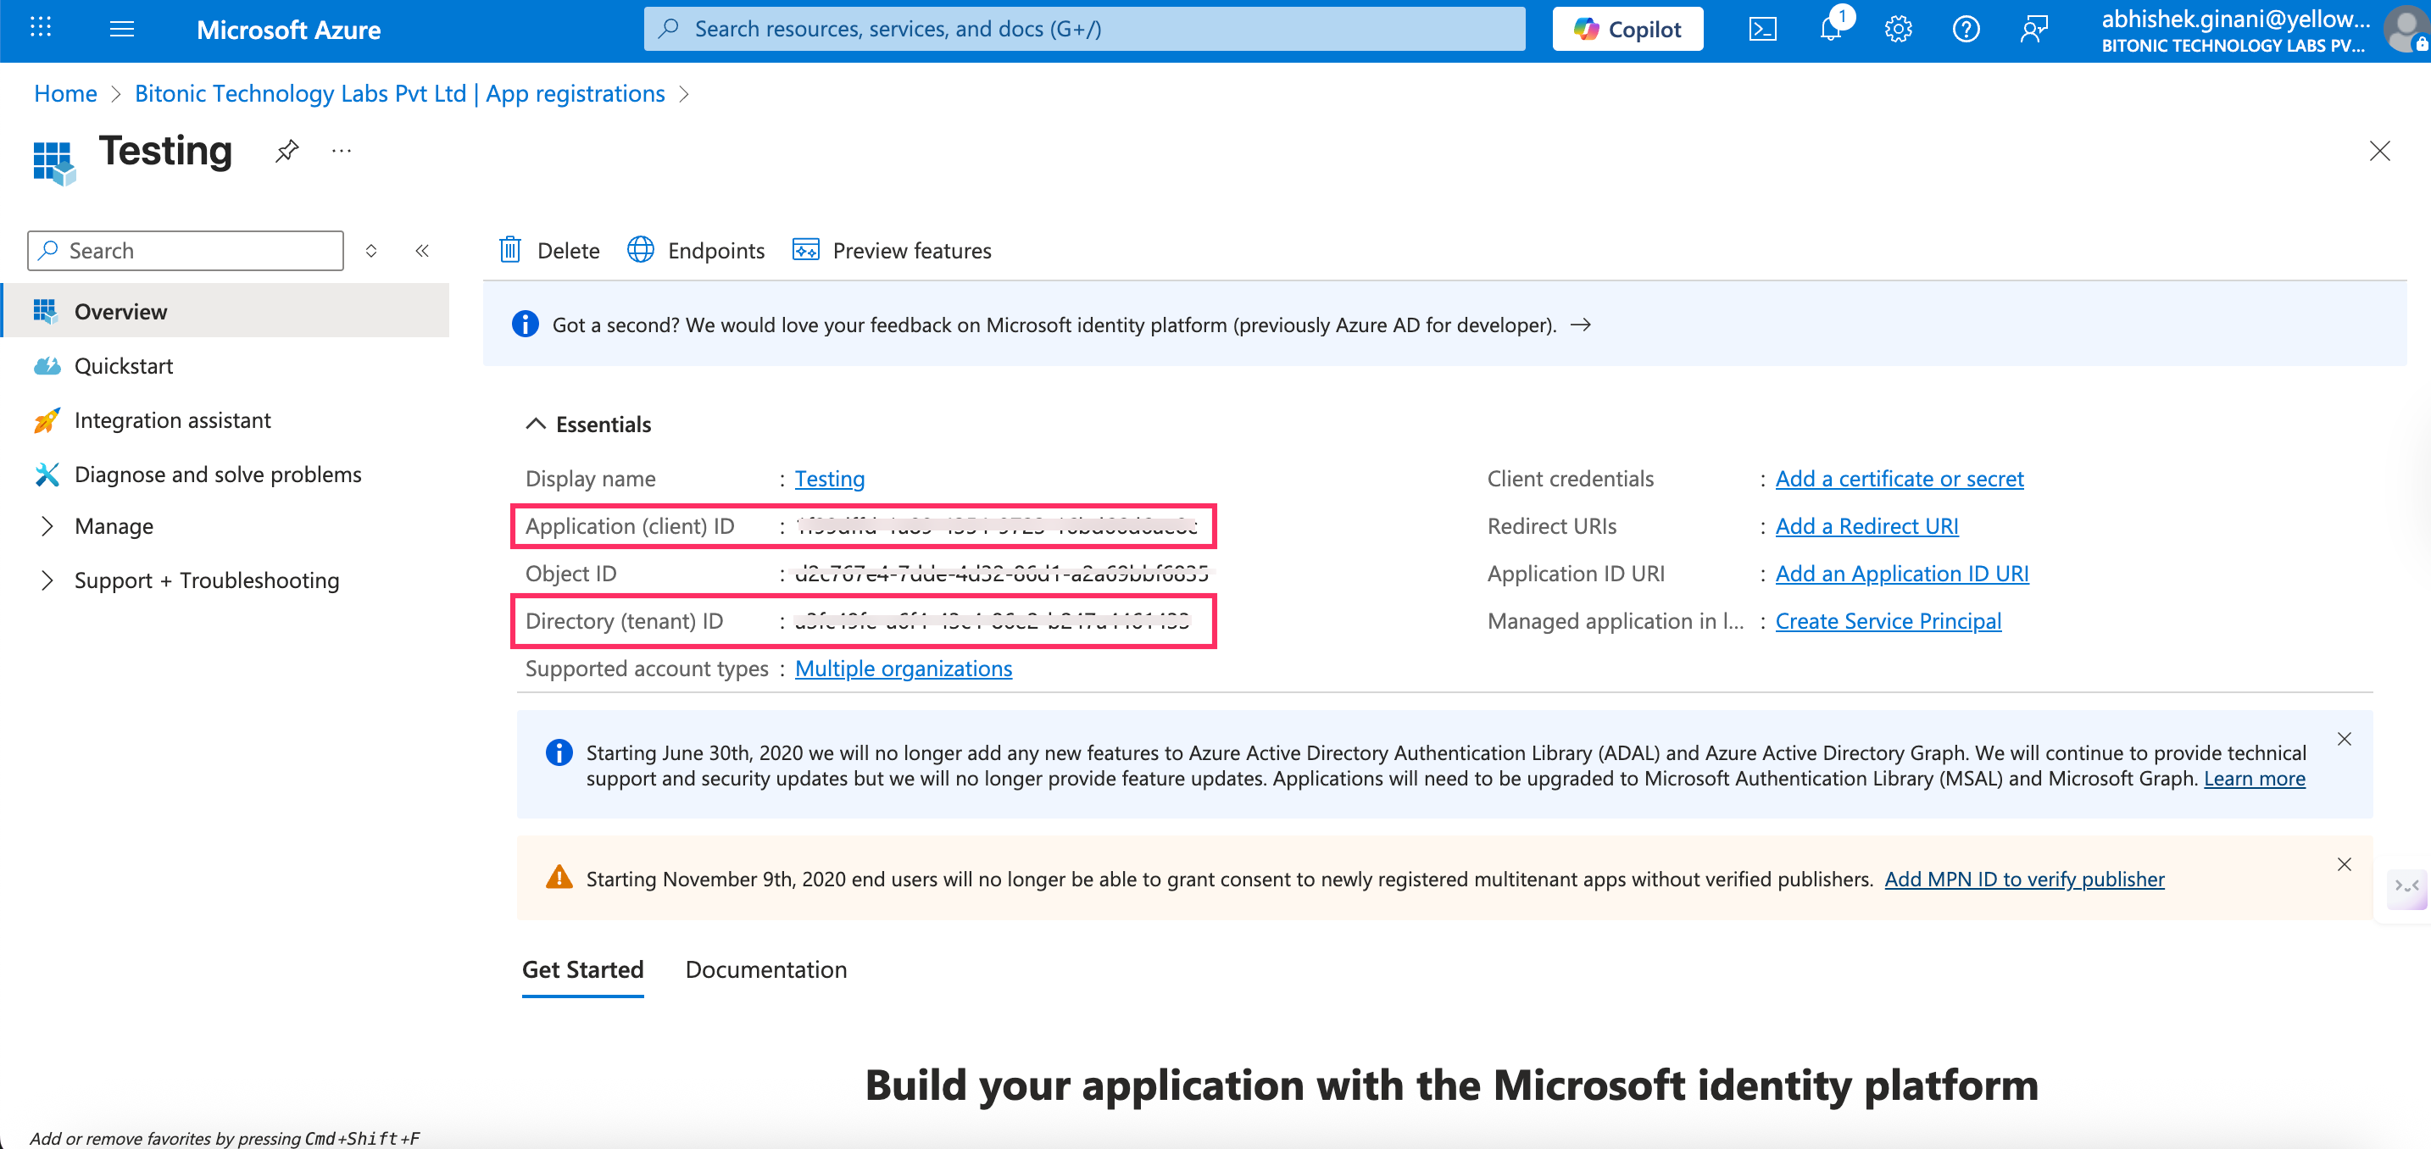The height and width of the screenshot is (1149, 2431).
Task: Go to Home breadcrumb
Action: tap(65, 94)
